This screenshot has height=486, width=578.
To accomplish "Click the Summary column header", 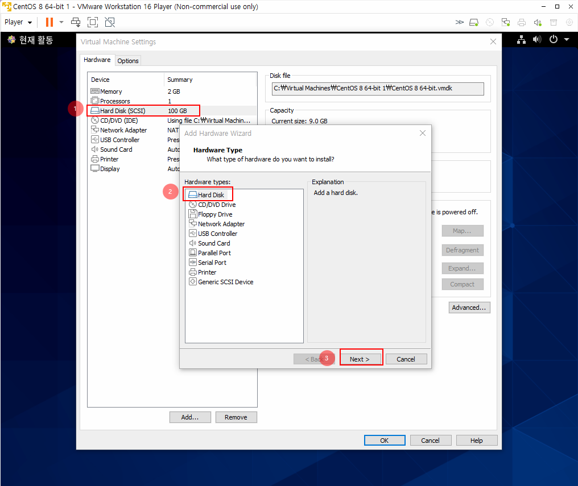I will click(x=210, y=80).
